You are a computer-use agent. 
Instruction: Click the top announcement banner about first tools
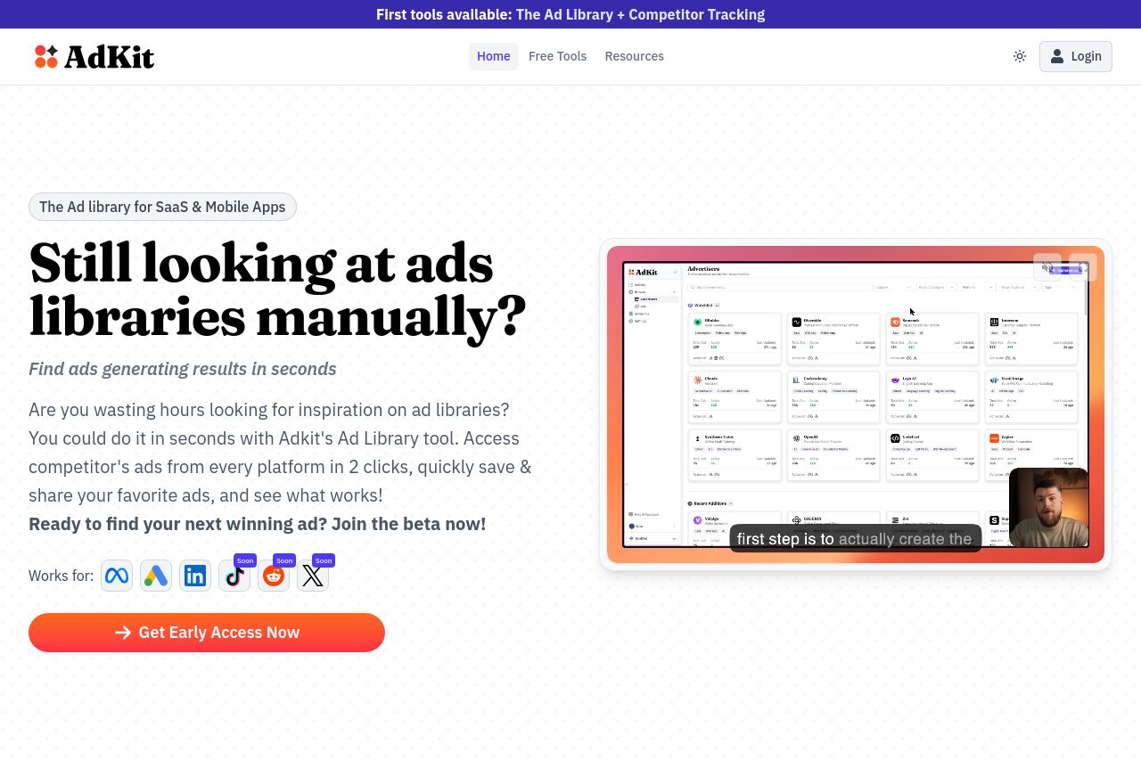(570, 14)
